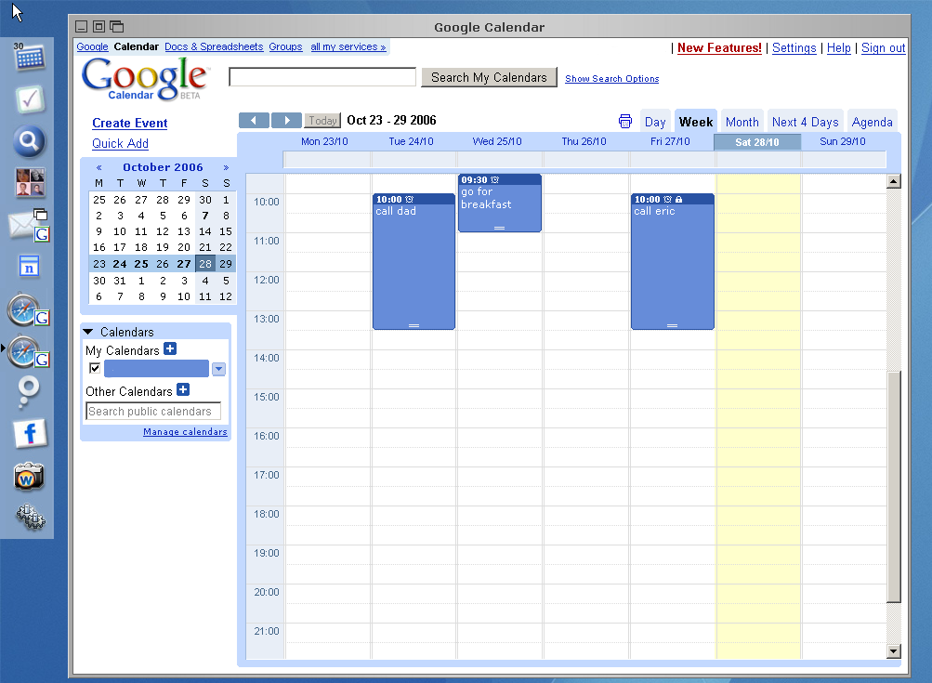Viewport: 932px width, 683px height.
Task: Switch to the Month view tab
Action: [x=742, y=122]
